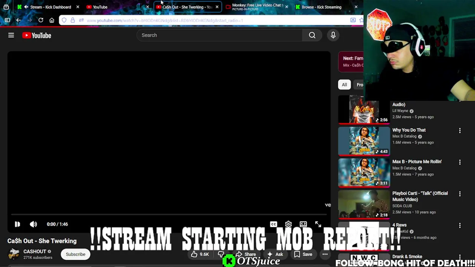Close the Ca$h Out She Twerking tab
This screenshot has width=475, height=267.
(x=217, y=7)
